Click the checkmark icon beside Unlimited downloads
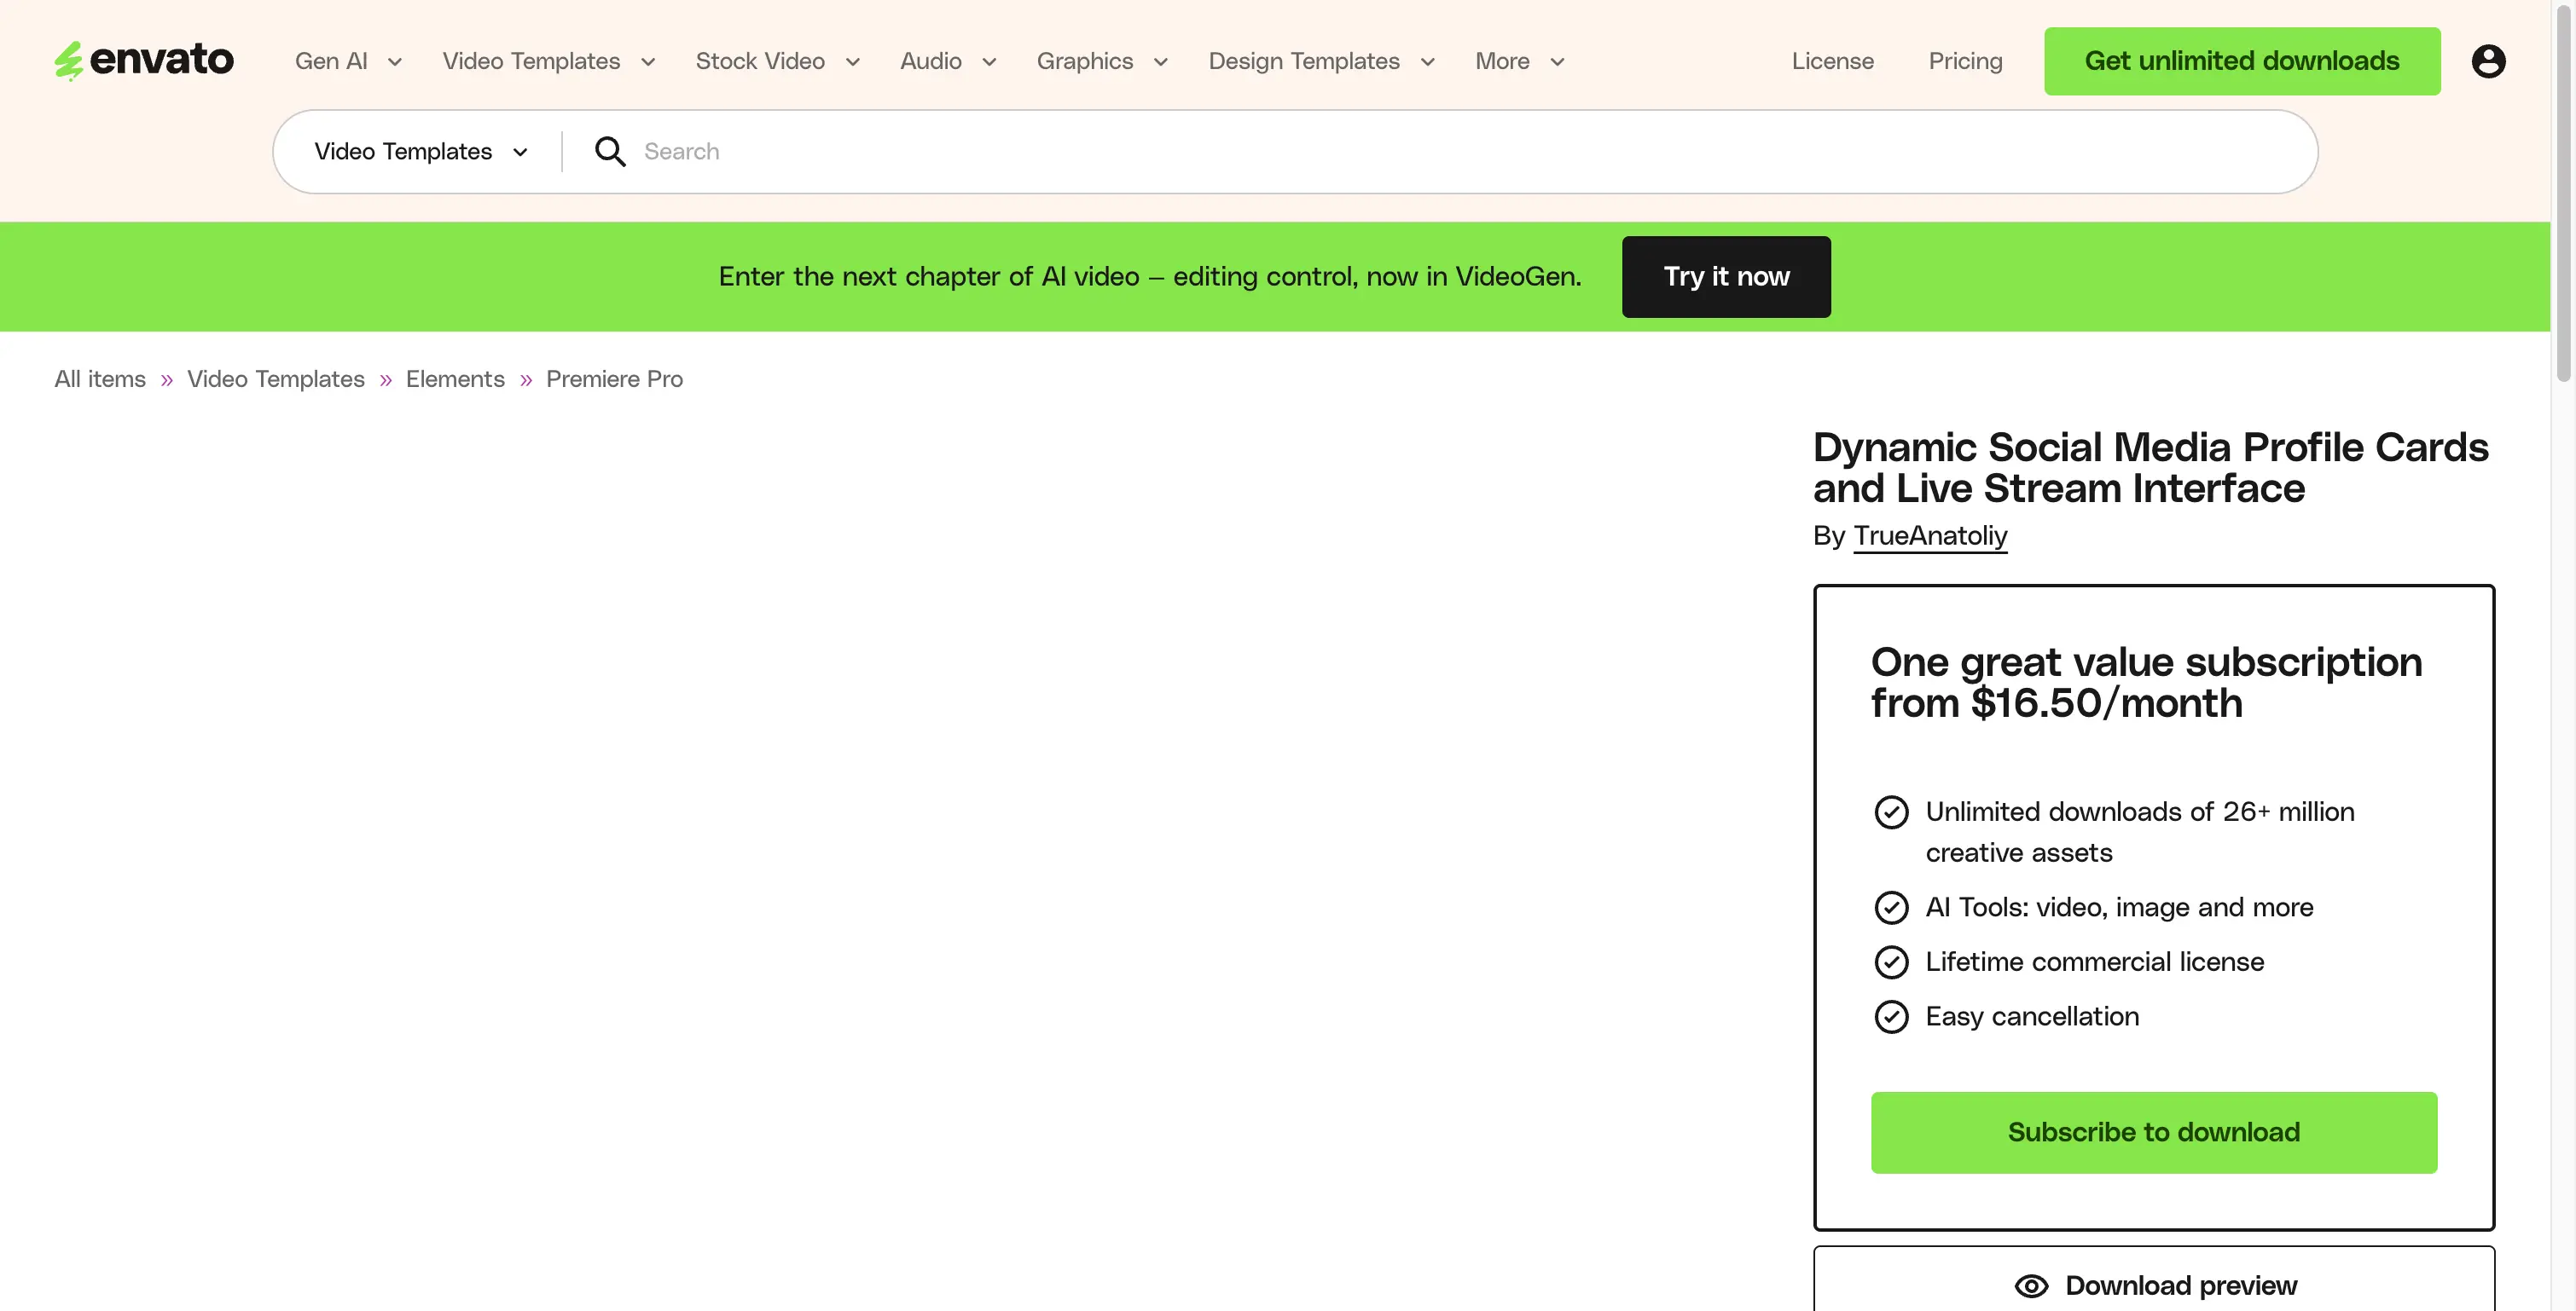The height and width of the screenshot is (1311, 2576). 1891,812
